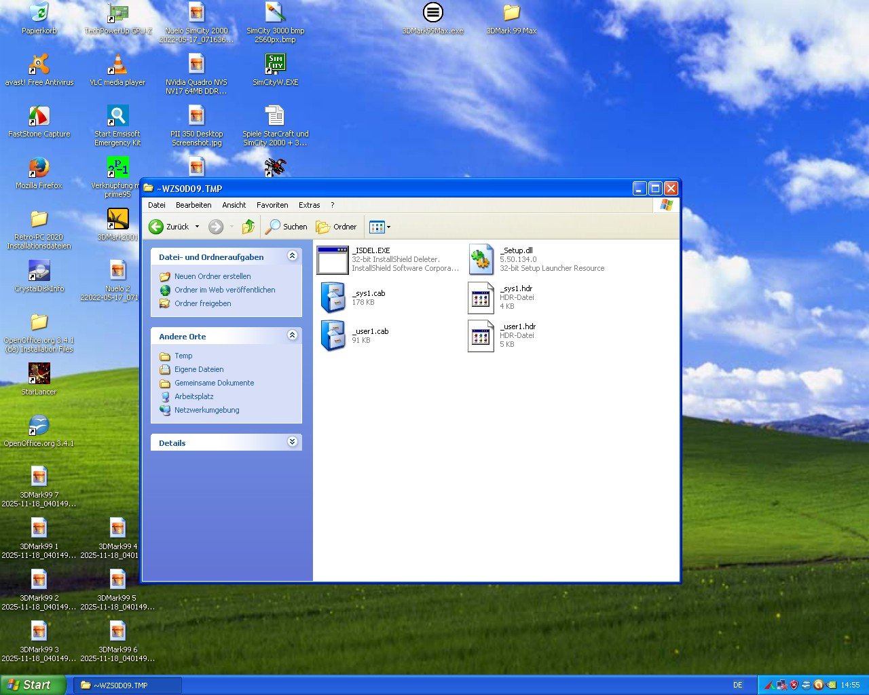Screen dimensions: 869x695
Task: Open the Bearbeiten menu
Action: [193, 205]
